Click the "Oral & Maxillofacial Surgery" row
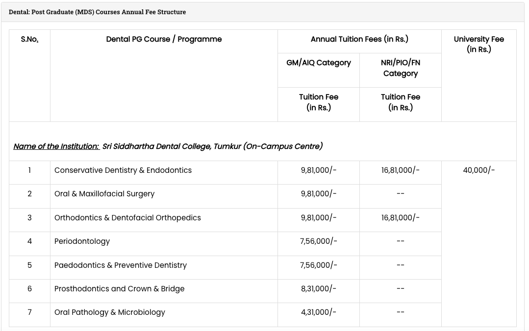529x331 pixels. [x=104, y=194]
